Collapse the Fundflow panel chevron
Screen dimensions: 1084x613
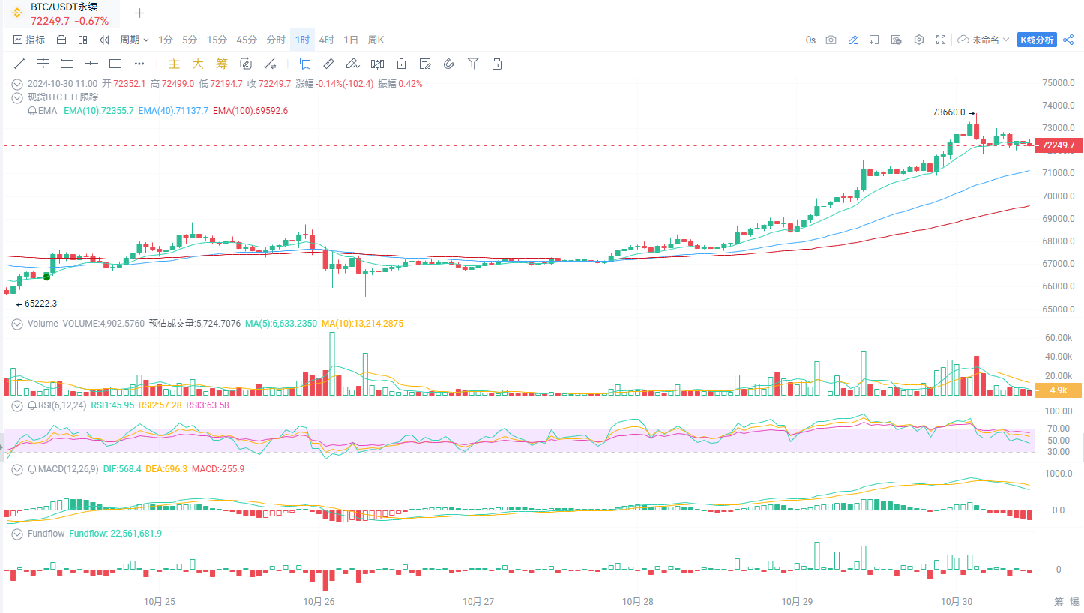(17, 534)
